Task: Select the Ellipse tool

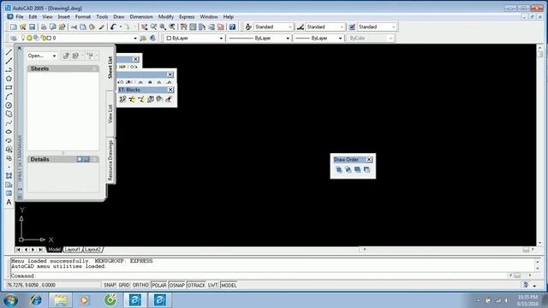Action: pos(9,132)
